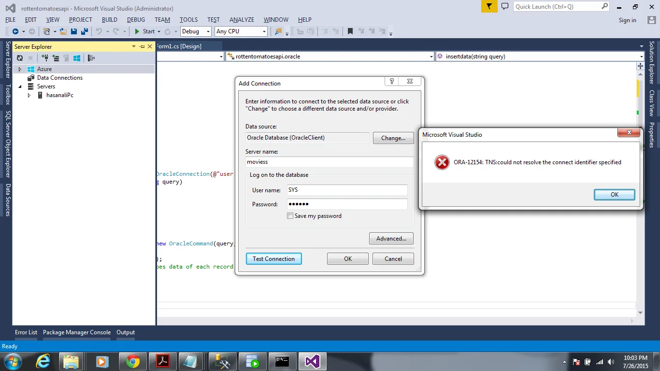Expand the Azure node in Server Explorer
This screenshot has width=660, height=371.
click(x=20, y=69)
